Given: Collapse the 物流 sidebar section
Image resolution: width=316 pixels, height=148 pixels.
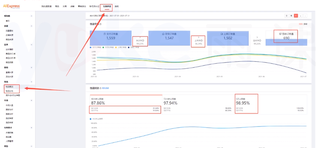Looking at the screenshot, I should point(31,81).
